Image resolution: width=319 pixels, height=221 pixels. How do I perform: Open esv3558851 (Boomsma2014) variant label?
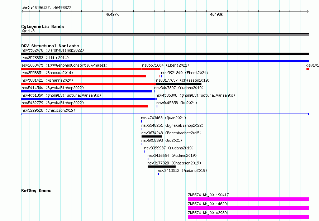47,73
